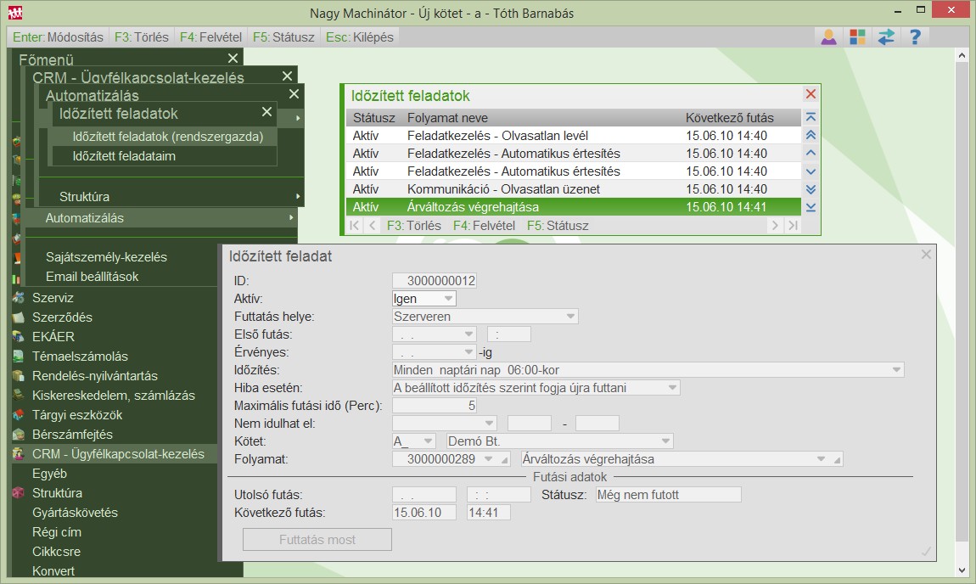Click the user profile icon in top toolbar

coord(828,37)
